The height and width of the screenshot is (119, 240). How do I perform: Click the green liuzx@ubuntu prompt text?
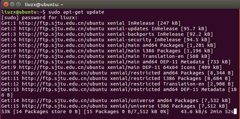pyautogui.click(x=19, y=12)
